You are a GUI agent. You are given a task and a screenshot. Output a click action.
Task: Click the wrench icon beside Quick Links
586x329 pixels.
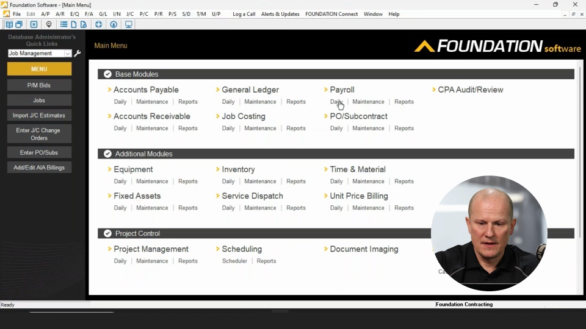(x=78, y=54)
